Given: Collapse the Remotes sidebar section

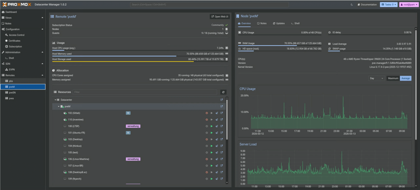Looking at the screenshot, I should click(42, 76).
